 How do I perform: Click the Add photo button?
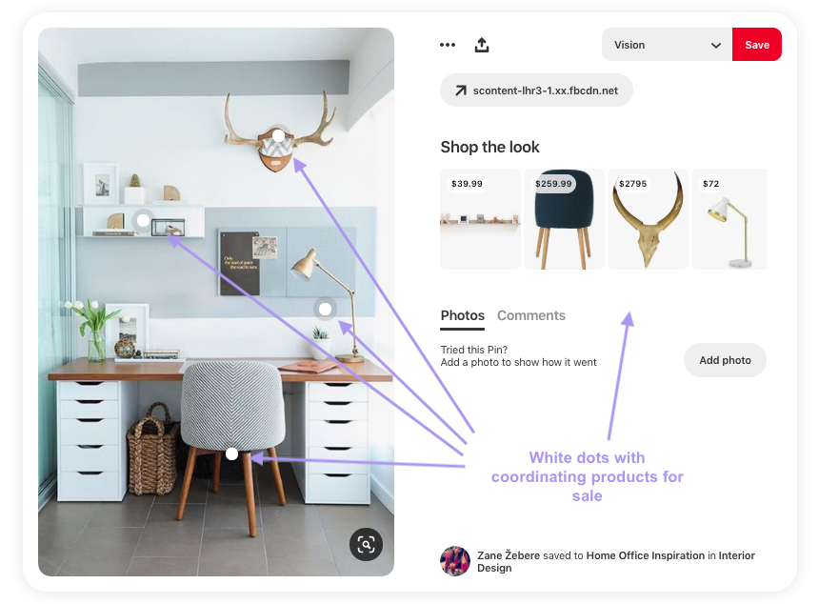click(725, 360)
